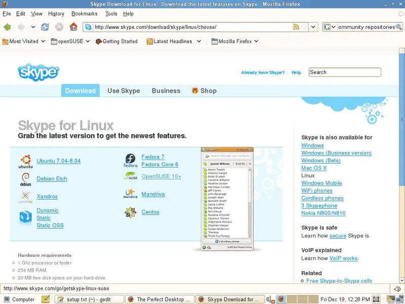405x304 pixels.
Task: Open the back/forward history dropdown arrow
Action: click(x=33, y=27)
